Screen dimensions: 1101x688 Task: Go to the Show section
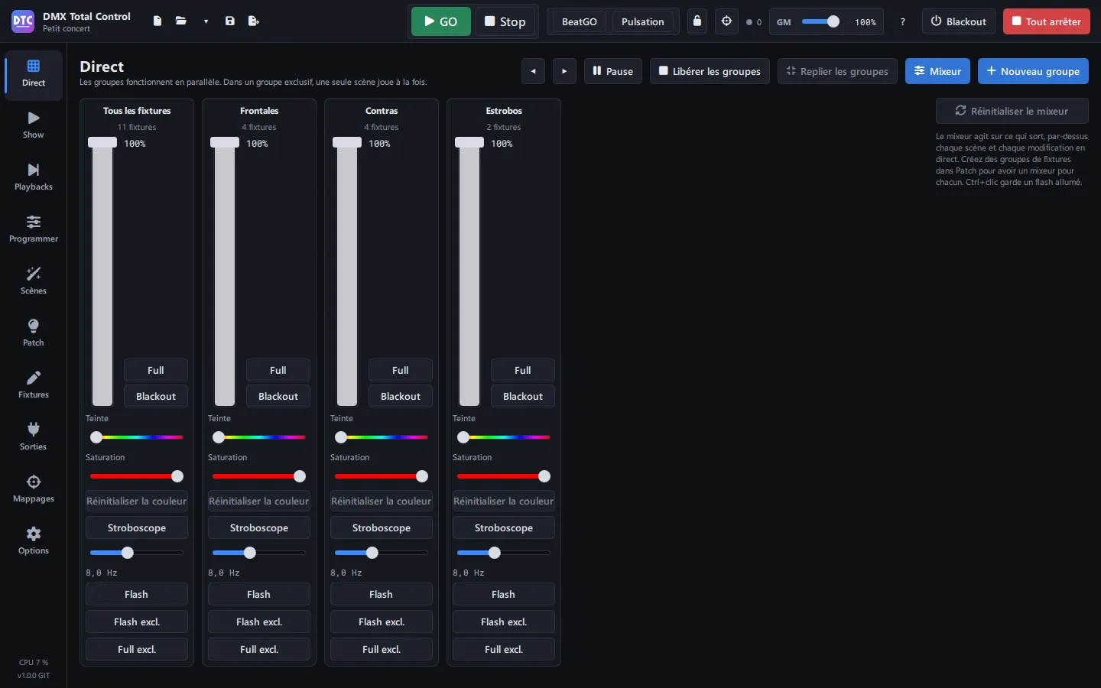(x=34, y=125)
